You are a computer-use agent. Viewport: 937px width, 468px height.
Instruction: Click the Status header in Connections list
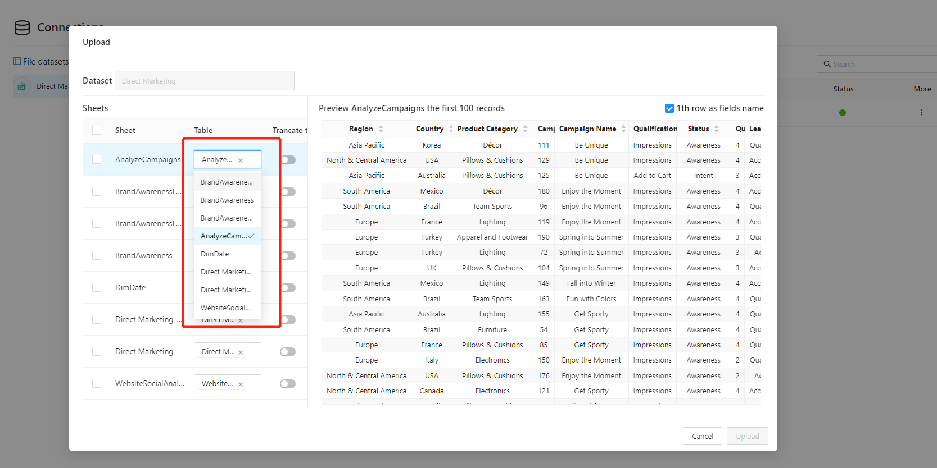click(x=843, y=89)
